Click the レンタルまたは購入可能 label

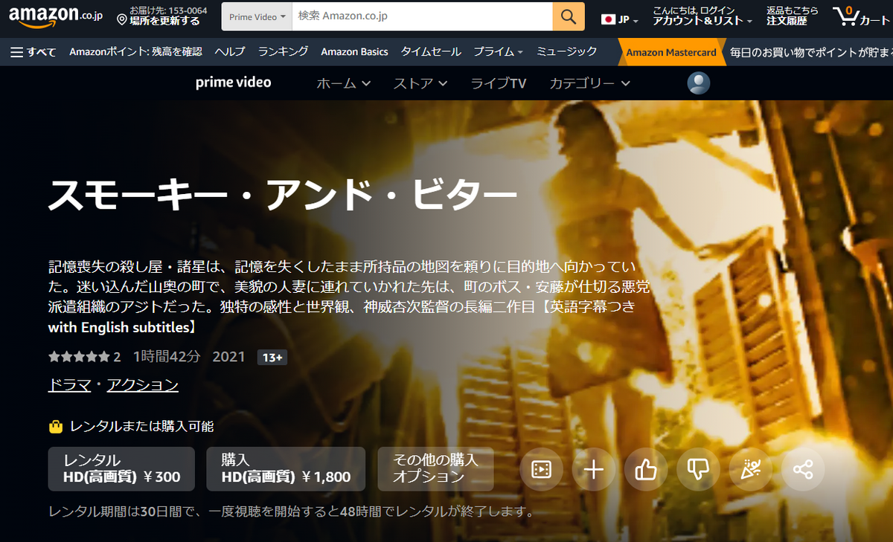click(x=141, y=427)
